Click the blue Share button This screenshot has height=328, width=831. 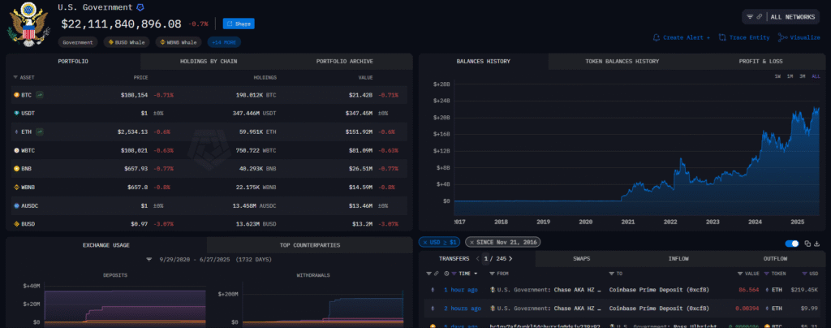[x=239, y=24]
